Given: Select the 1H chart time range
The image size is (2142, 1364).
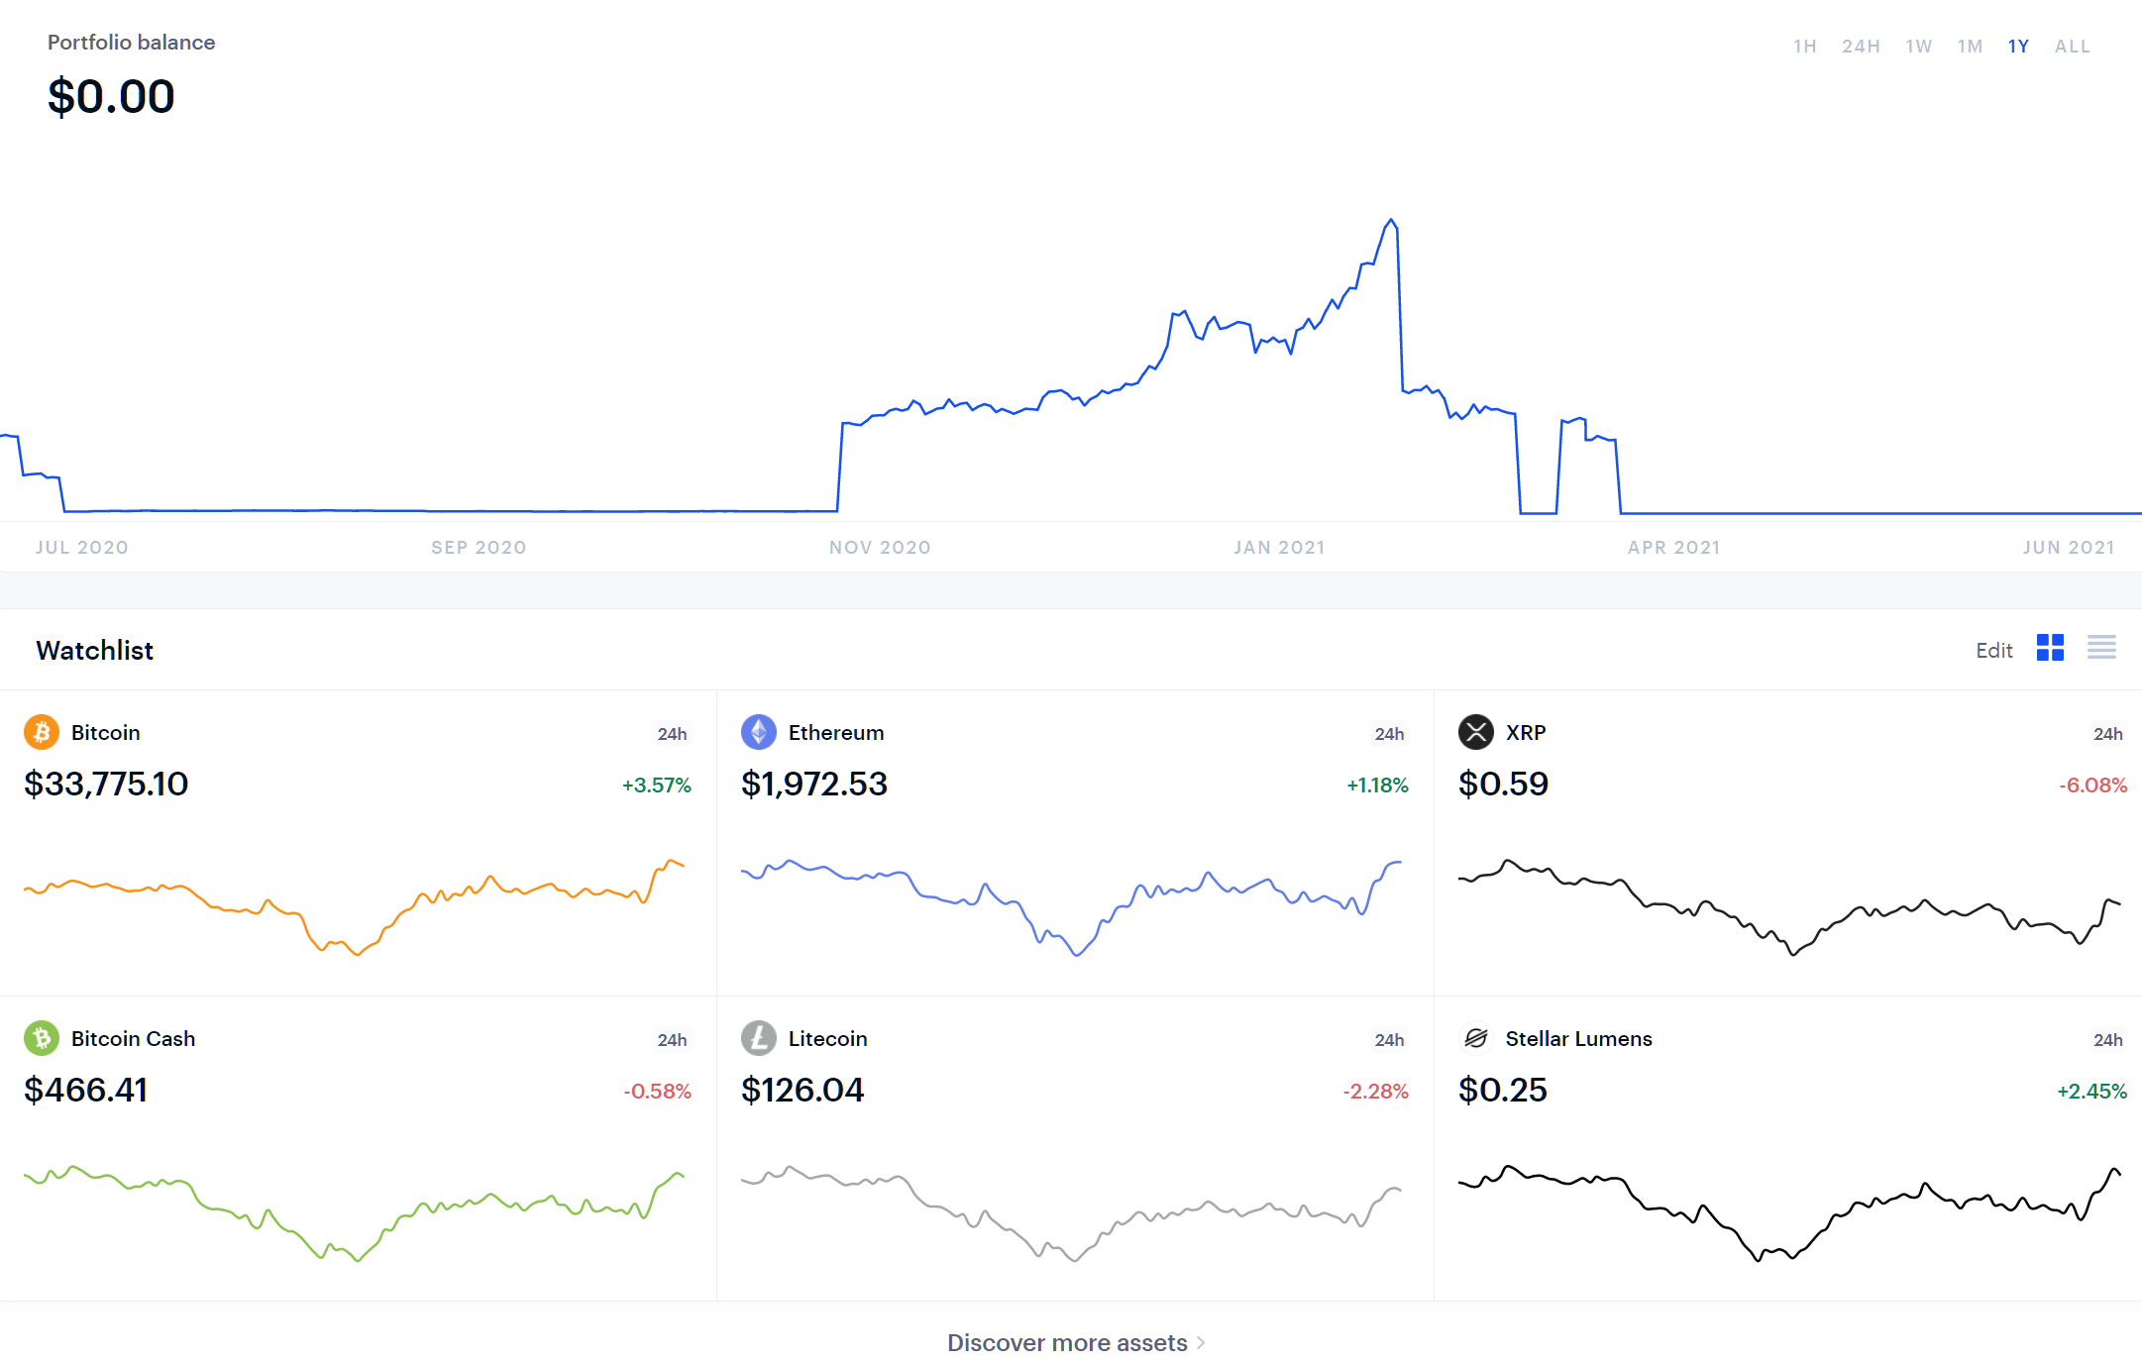Looking at the screenshot, I should pyautogui.click(x=1804, y=47).
